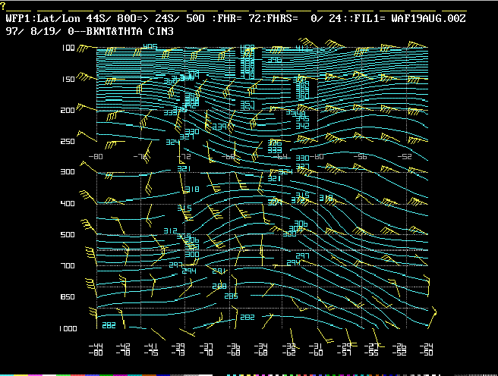Screen dimensions: 498x376
Task: Click the 850 pressure level label
Action: point(68,296)
